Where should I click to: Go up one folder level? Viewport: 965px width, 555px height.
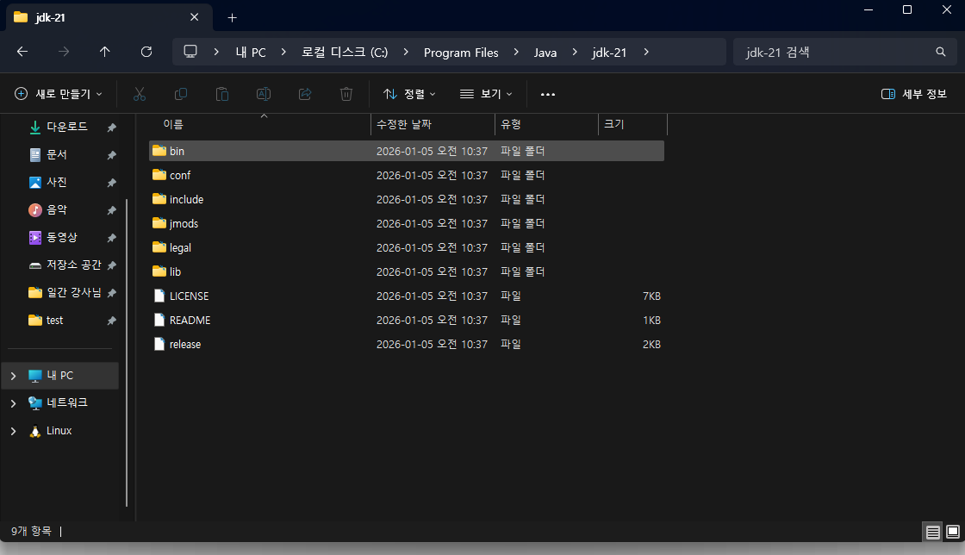(x=105, y=52)
